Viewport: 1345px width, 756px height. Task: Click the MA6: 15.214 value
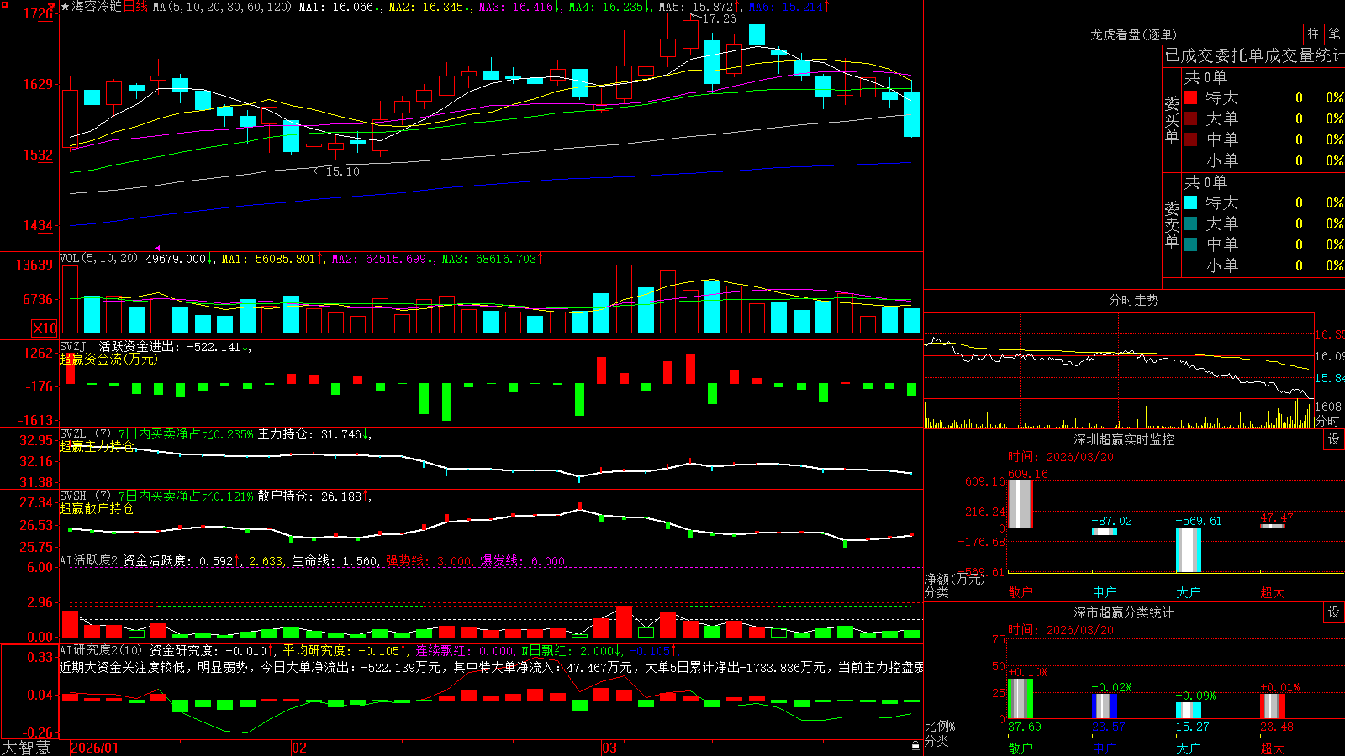[785, 7]
